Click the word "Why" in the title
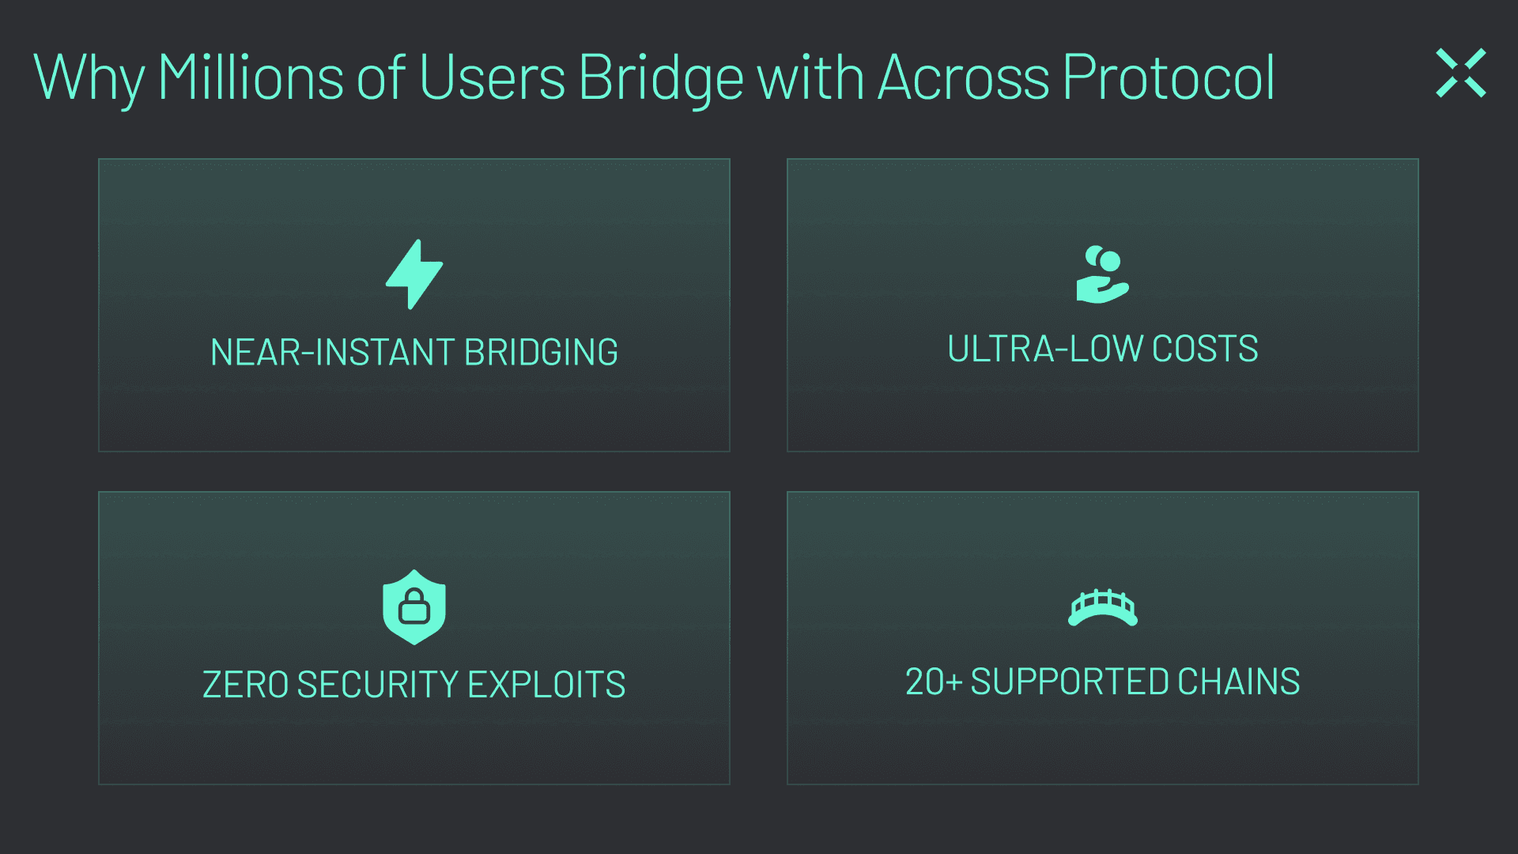 coord(89,77)
